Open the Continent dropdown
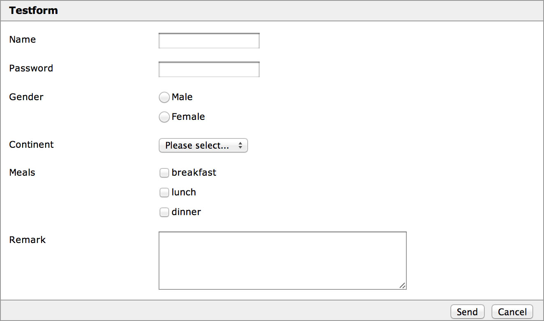 (x=203, y=145)
